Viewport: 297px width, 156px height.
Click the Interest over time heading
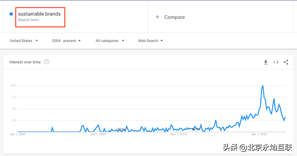(x=25, y=62)
